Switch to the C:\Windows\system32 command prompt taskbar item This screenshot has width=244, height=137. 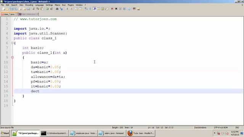point(54,133)
